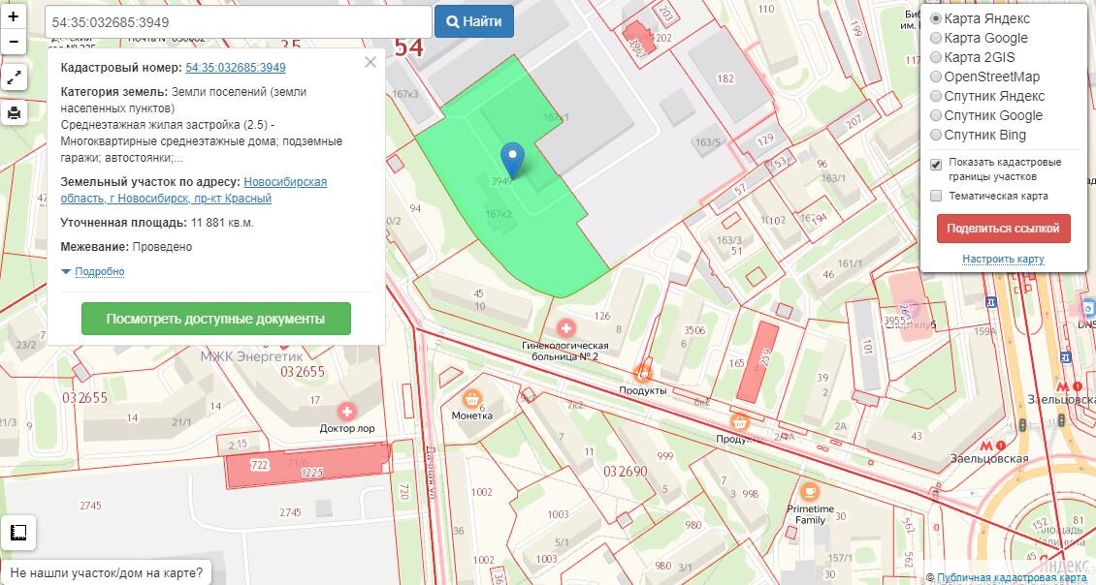This screenshot has height=585, width=1096.
Task: Click the МЖК Энергетик map label
Action: coord(251,356)
